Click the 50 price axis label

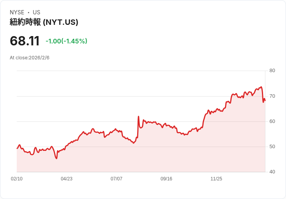(x=272, y=147)
